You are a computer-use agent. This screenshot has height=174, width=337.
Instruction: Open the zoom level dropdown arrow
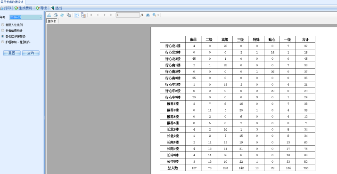[158, 15]
